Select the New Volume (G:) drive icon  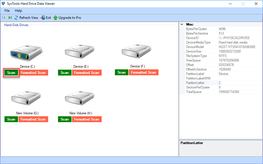tap(26, 98)
